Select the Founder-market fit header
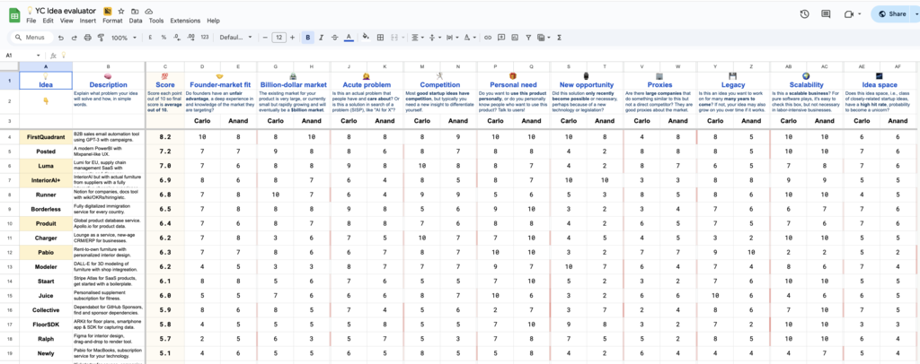The width and height of the screenshot is (920, 364). 221,81
